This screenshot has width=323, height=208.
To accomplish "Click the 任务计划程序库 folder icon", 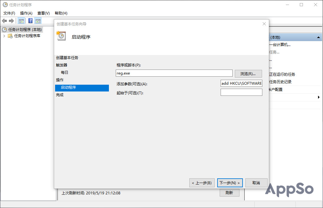I will click(10, 36).
